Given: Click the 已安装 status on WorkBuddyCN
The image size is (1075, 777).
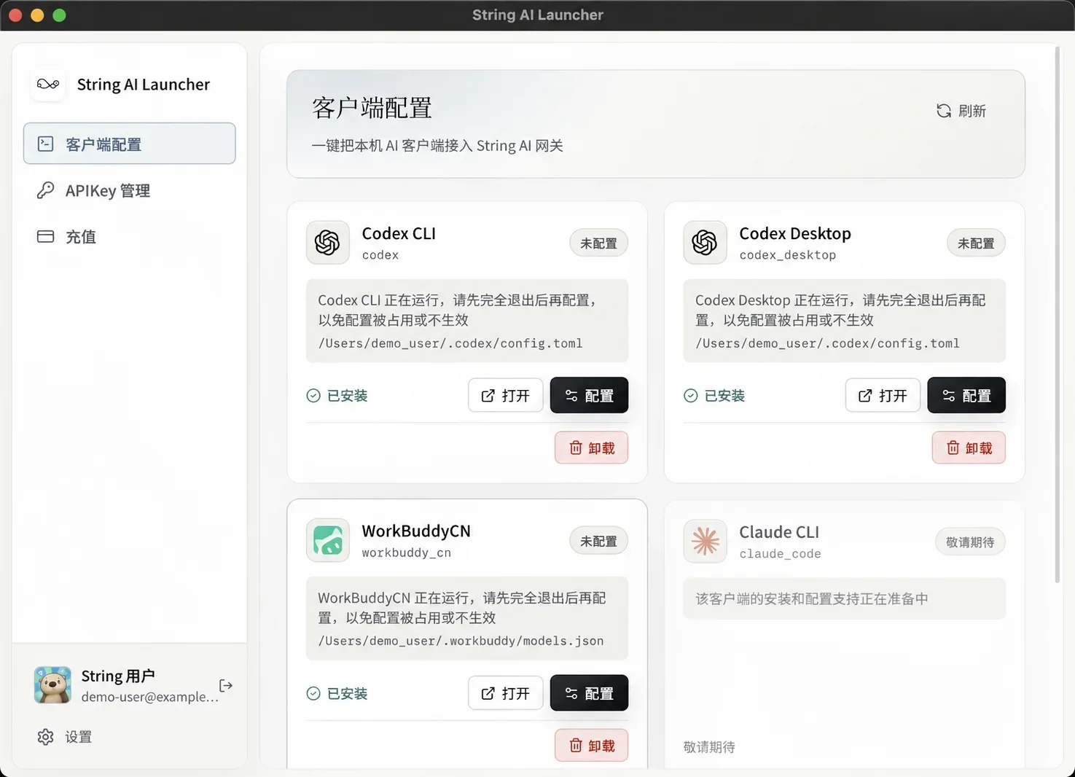Looking at the screenshot, I should (337, 693).
